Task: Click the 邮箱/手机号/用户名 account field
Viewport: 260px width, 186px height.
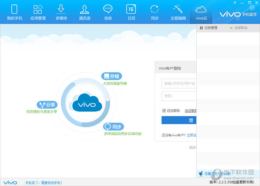Action: click(179, 83)
